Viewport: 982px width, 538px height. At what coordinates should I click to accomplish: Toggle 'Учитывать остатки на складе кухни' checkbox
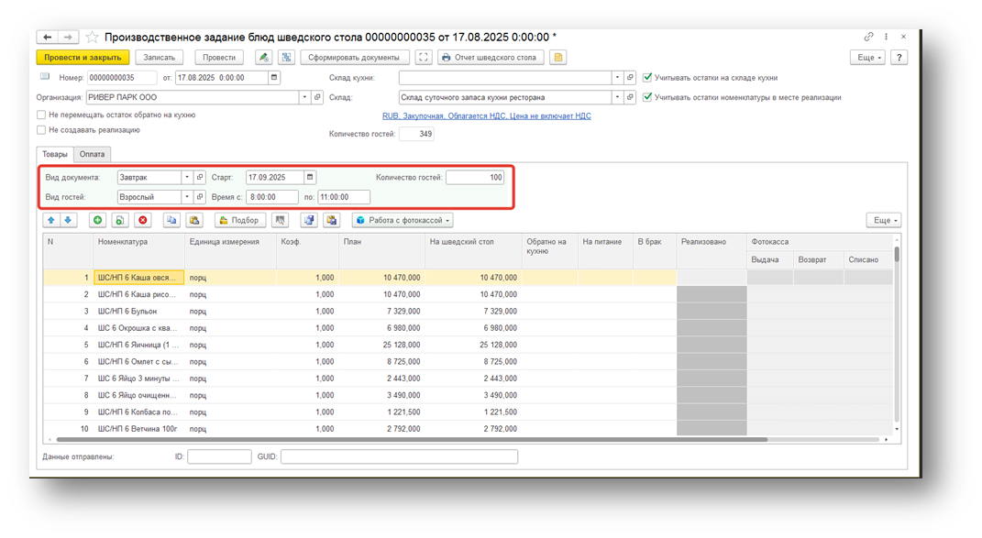[647, 78]
